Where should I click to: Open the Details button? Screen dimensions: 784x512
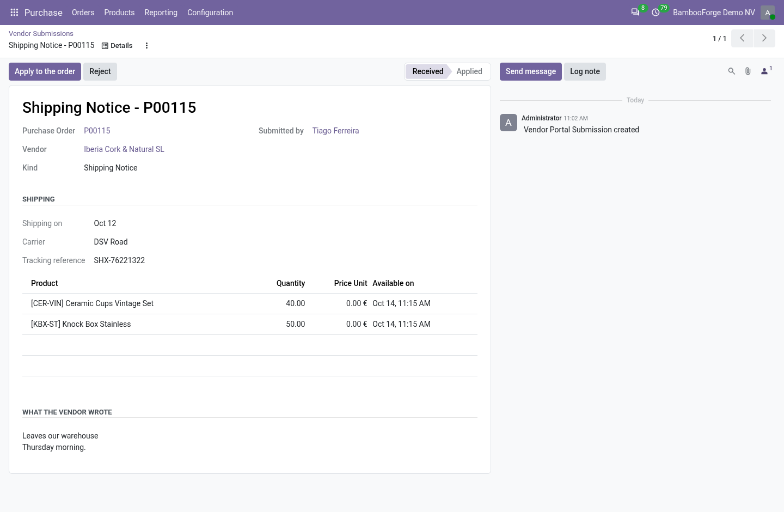[x=117, y=46]
